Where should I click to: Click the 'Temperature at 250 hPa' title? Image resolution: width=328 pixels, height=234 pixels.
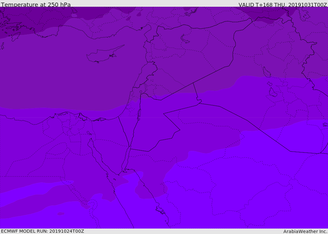tap(36, 4)
